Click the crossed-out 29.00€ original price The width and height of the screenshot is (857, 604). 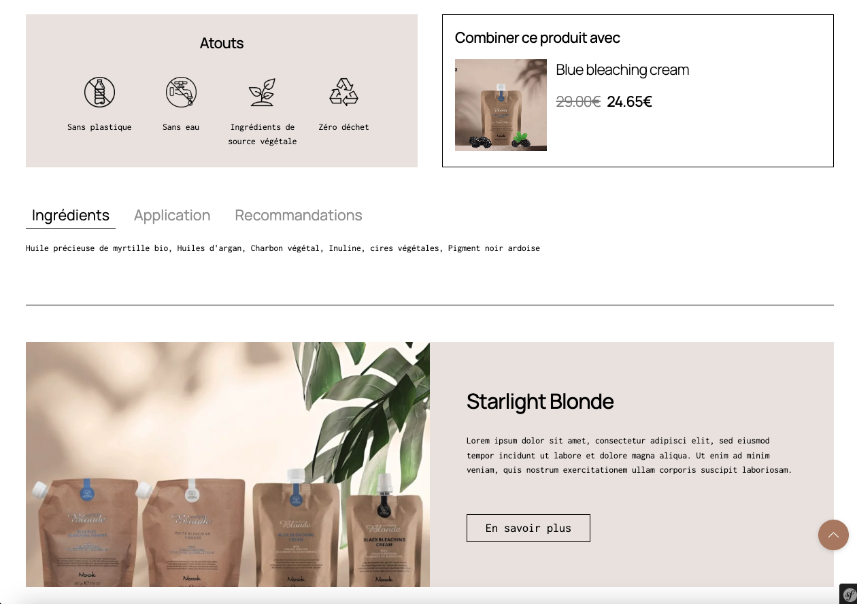pyautogui.click(x=578, y=102)
